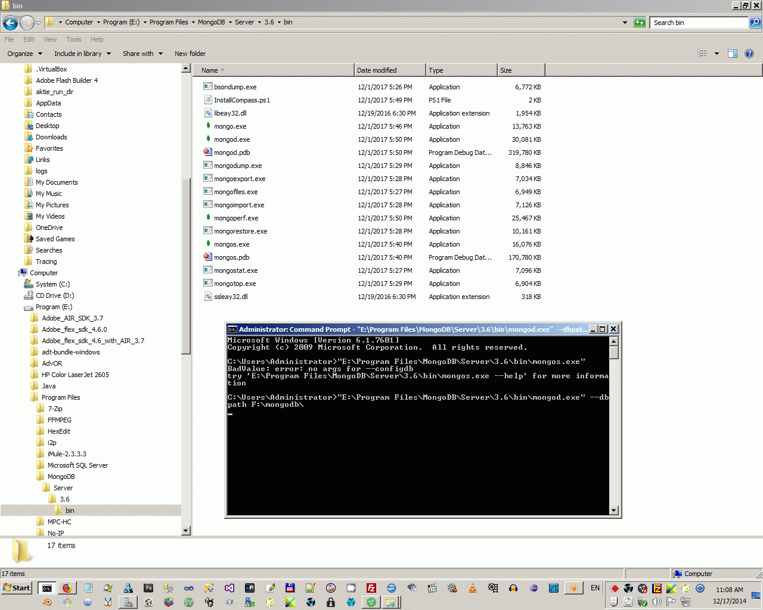This screenshot has height=610, width=763.
Task: Sort files by Type column
Action: (x=461, y=70)
